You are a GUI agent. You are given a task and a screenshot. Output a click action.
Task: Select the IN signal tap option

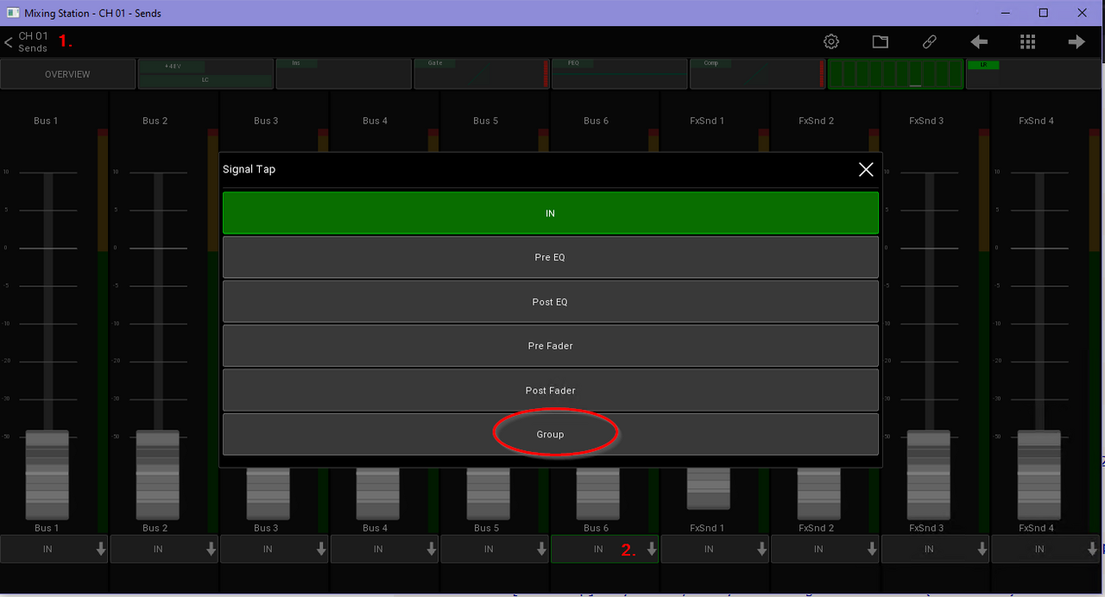click(x=551, y=213)
